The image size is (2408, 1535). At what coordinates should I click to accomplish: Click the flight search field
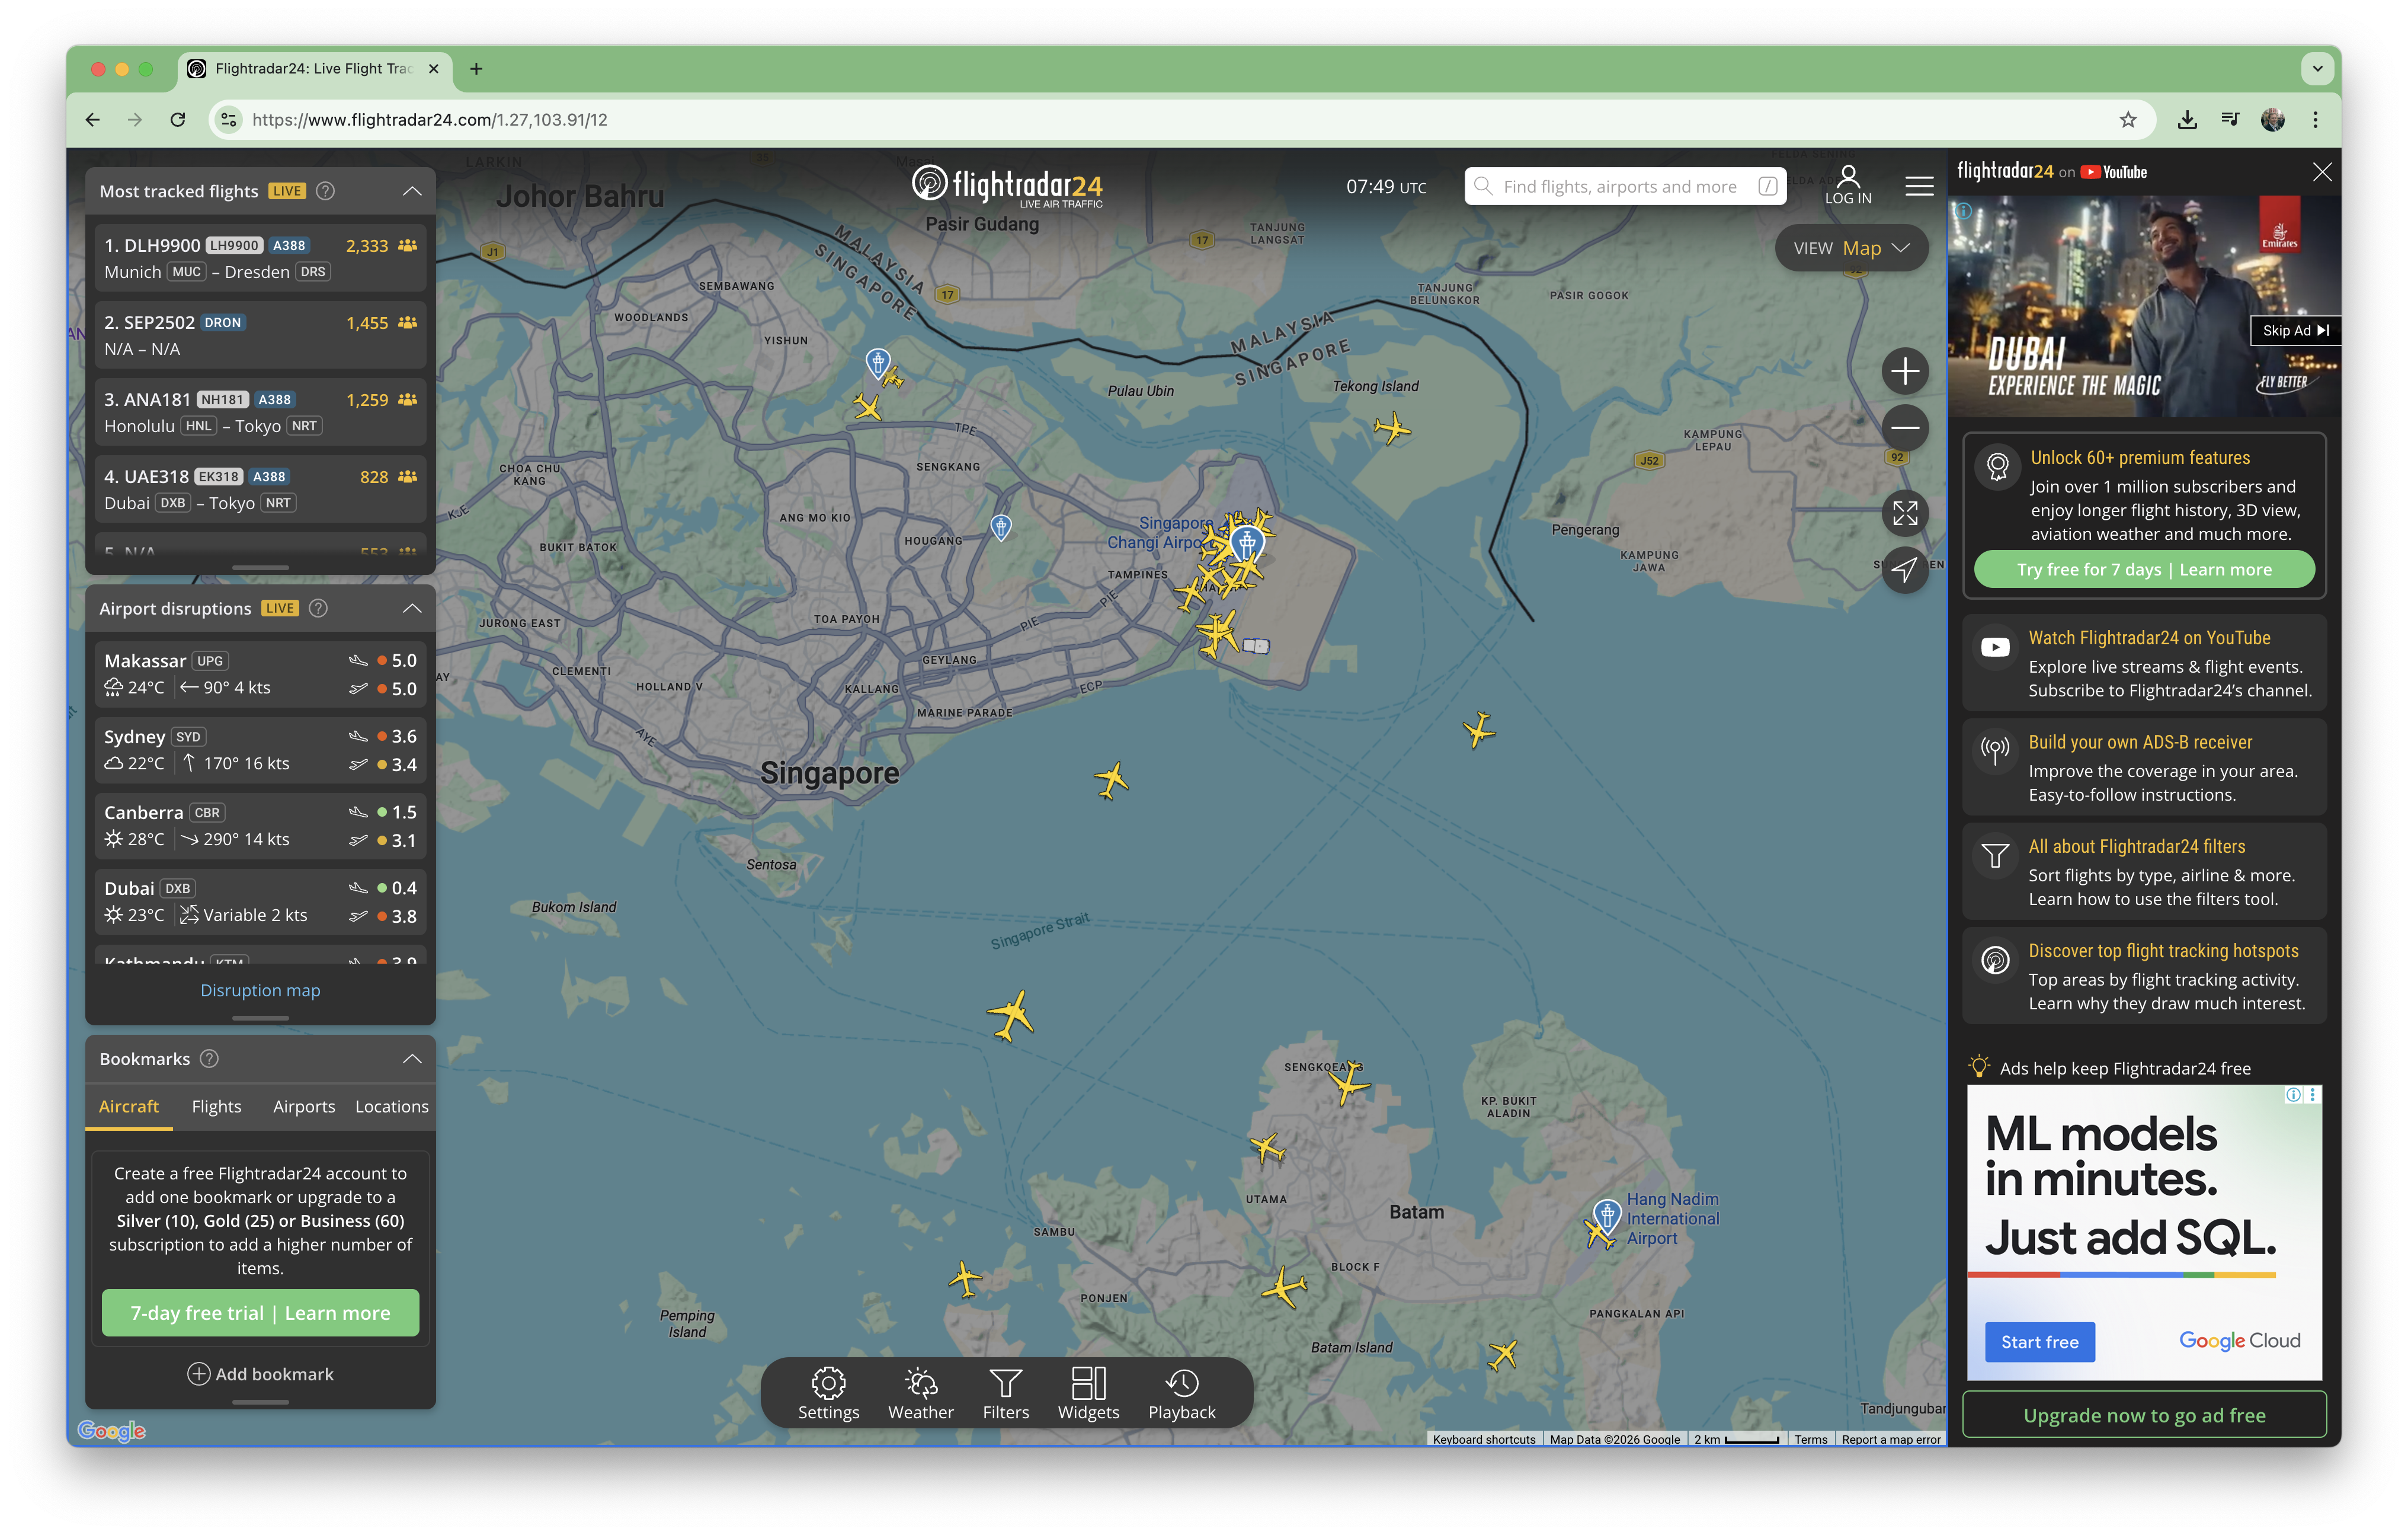[1620, 185]
